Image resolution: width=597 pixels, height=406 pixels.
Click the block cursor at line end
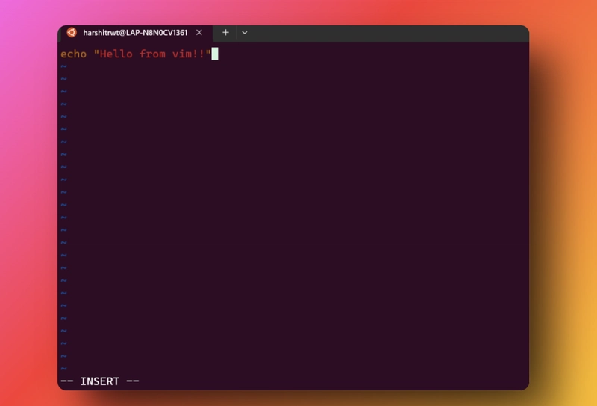(215, 54)
